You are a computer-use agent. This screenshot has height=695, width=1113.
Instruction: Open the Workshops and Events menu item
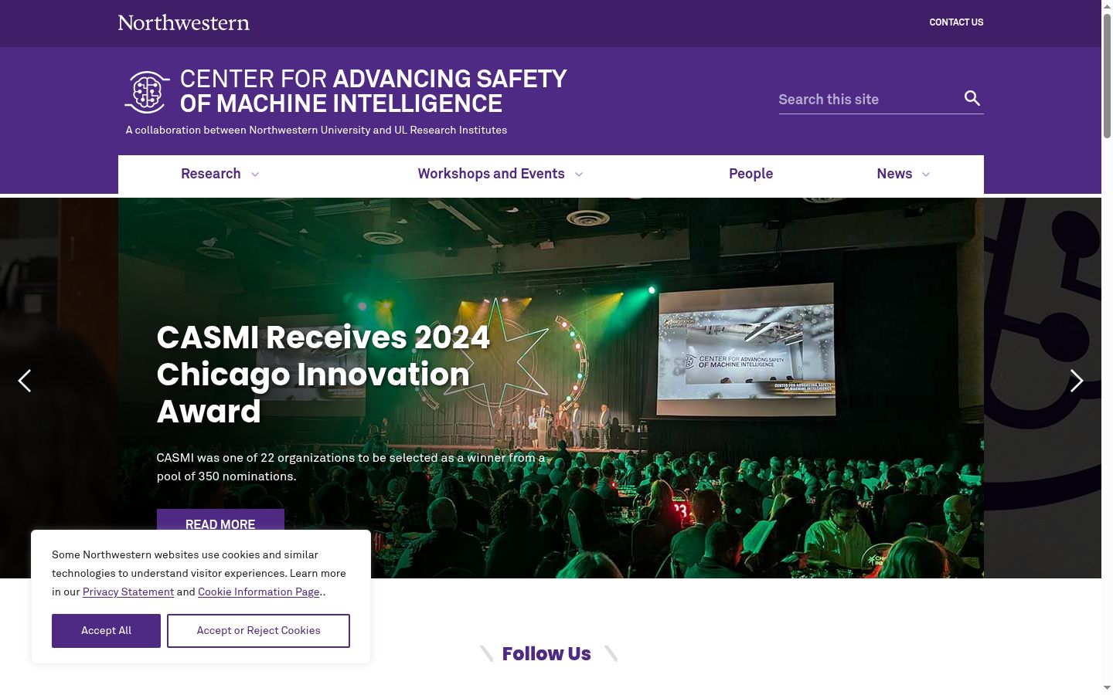tap(492, 174)
